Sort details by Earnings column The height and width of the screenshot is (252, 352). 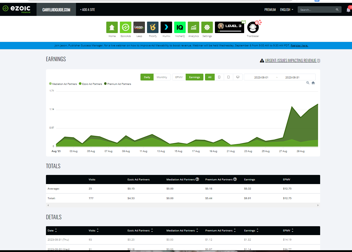pyautogui.click(x=251, y=230)
